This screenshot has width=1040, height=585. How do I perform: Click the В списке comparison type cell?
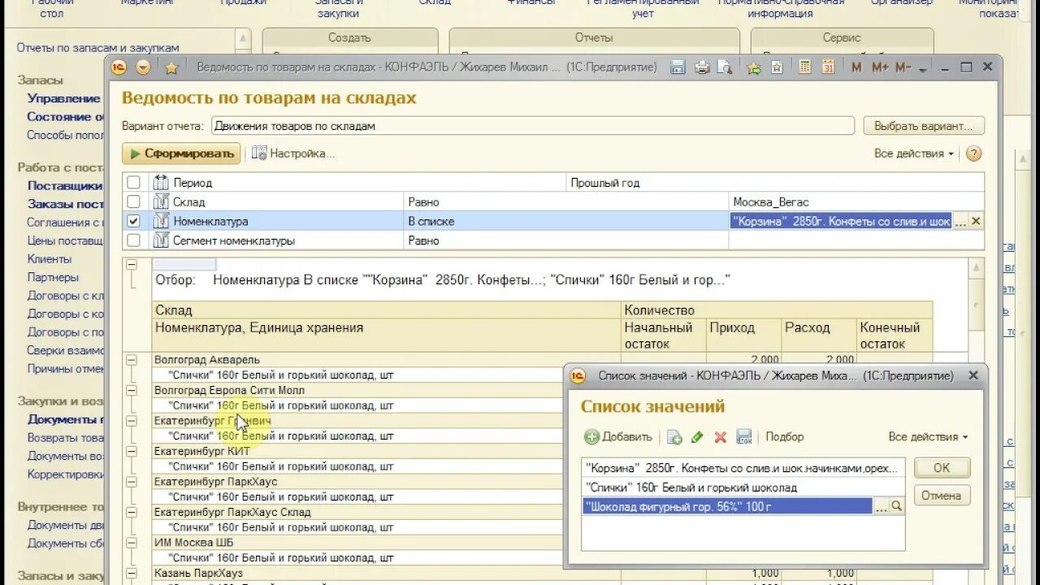click(566, 221)
